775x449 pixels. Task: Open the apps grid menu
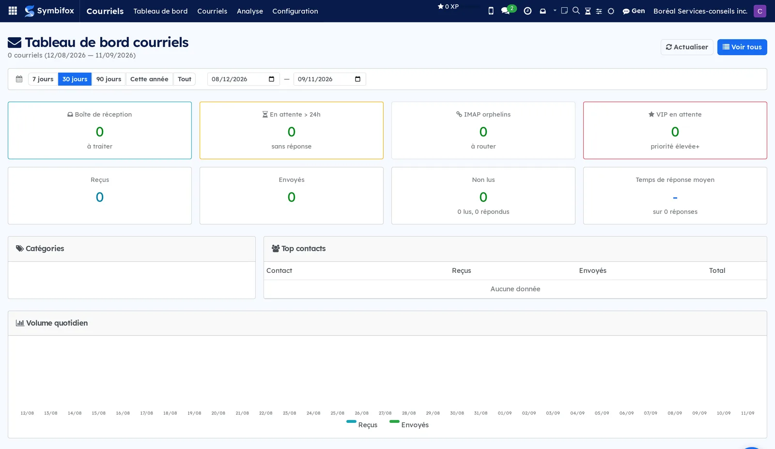coord(13,11)
